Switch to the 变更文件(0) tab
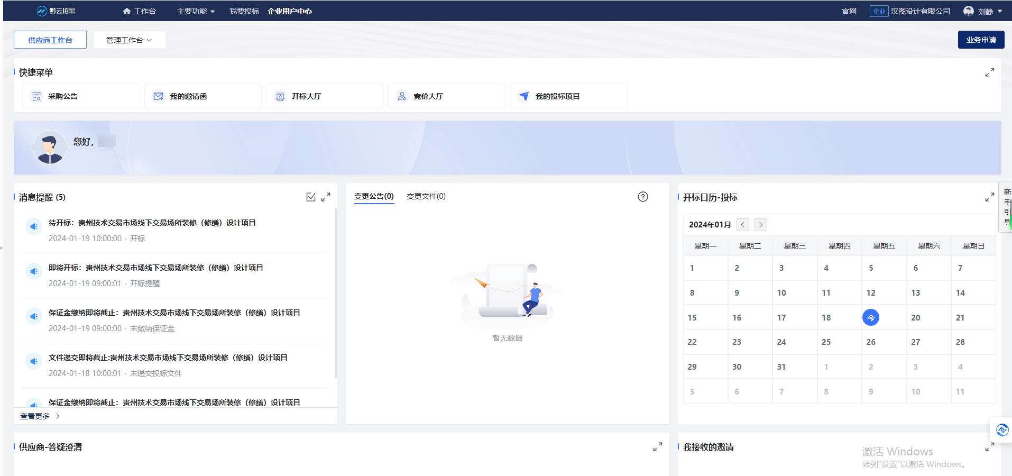The width and height of the screenshot is (1012, 476). [x=426, y=196]
